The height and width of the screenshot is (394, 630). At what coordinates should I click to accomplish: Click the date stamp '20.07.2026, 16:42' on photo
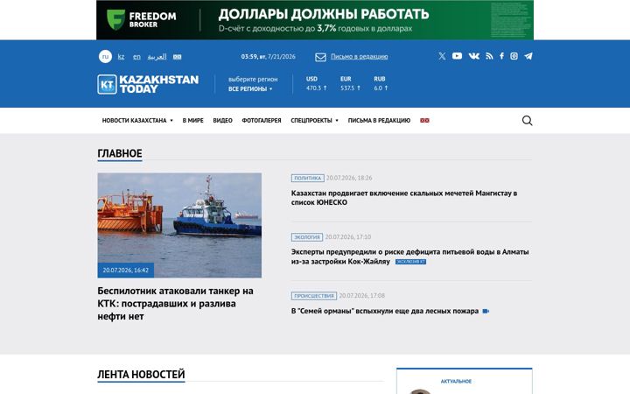click(x=126, y=271)
